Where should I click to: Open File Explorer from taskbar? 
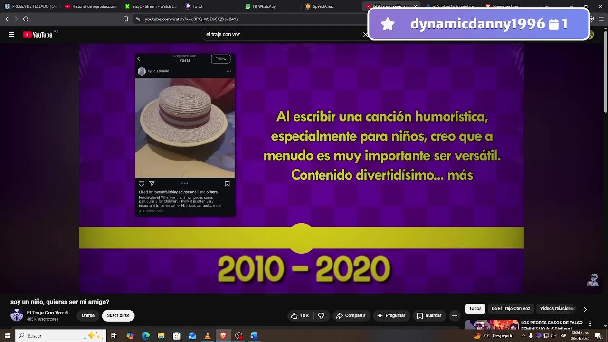click(161, 336)
